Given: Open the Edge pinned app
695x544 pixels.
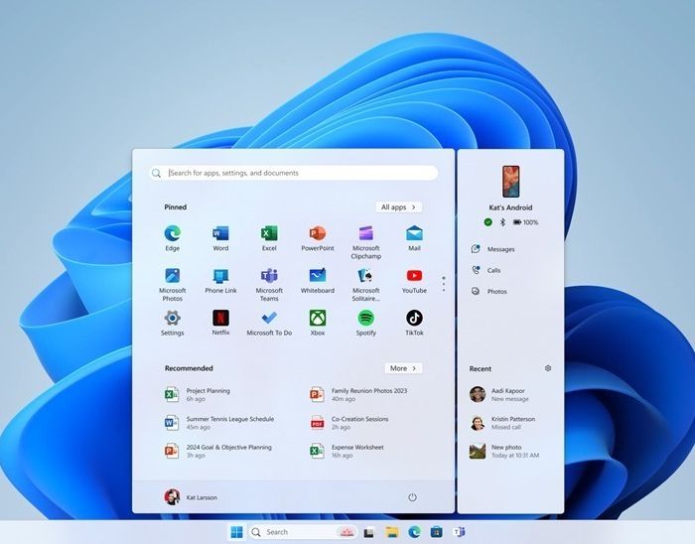Looking at the screenshot, I should point(173,238).
